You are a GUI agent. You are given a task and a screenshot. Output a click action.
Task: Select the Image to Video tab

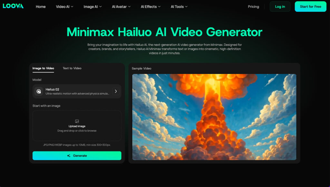pyautogui.click(x=43, y=68)
